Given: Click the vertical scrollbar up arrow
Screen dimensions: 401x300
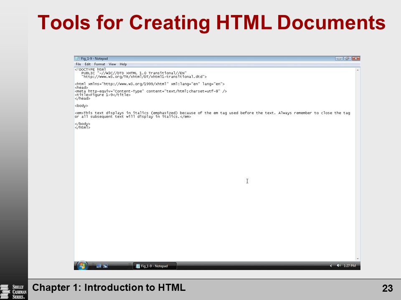Looking at the screenshot, I should tap(358, 70).
